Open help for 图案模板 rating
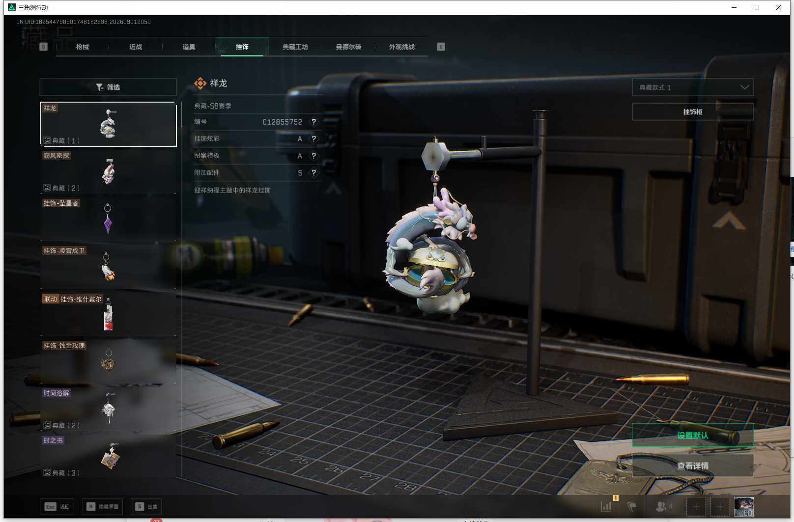Image resolution: width=794 pixels, height=522 pixels. (x=313, y=156)
